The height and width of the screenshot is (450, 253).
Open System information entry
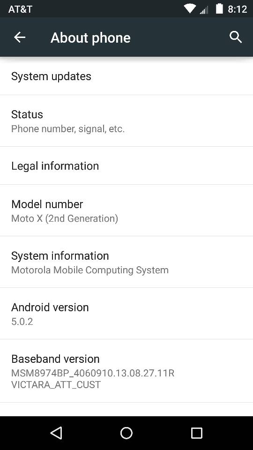coord(126,262)
